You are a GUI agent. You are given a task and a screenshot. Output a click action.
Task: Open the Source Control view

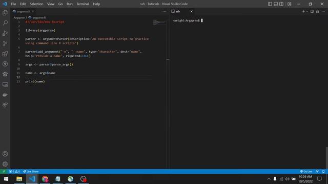click(5, 43)
